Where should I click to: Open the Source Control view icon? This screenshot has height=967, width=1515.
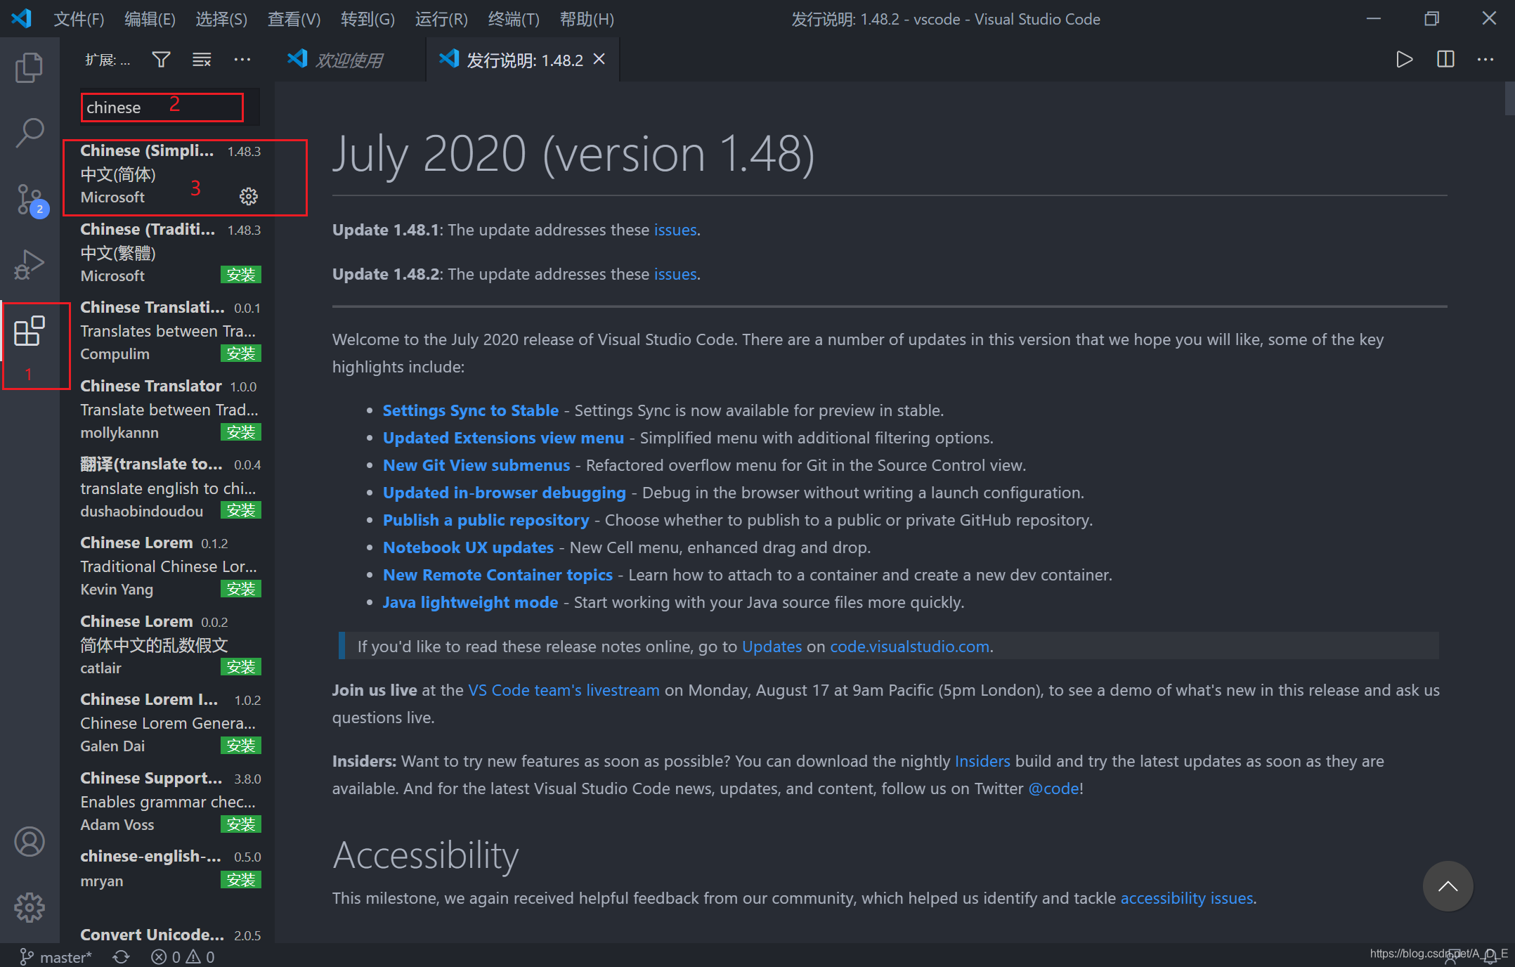[31, 200]
